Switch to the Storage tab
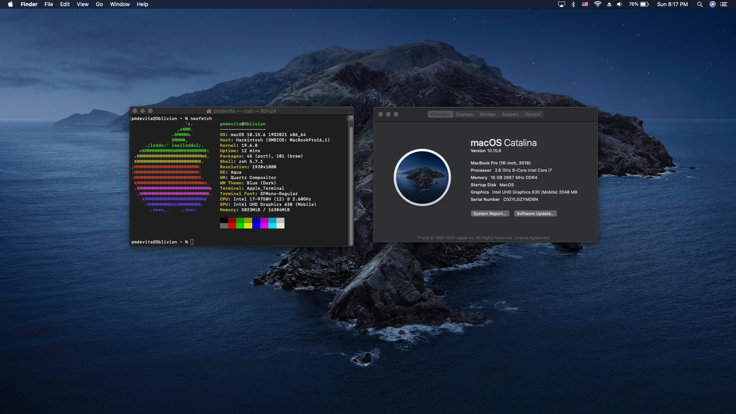 [487, 114]
